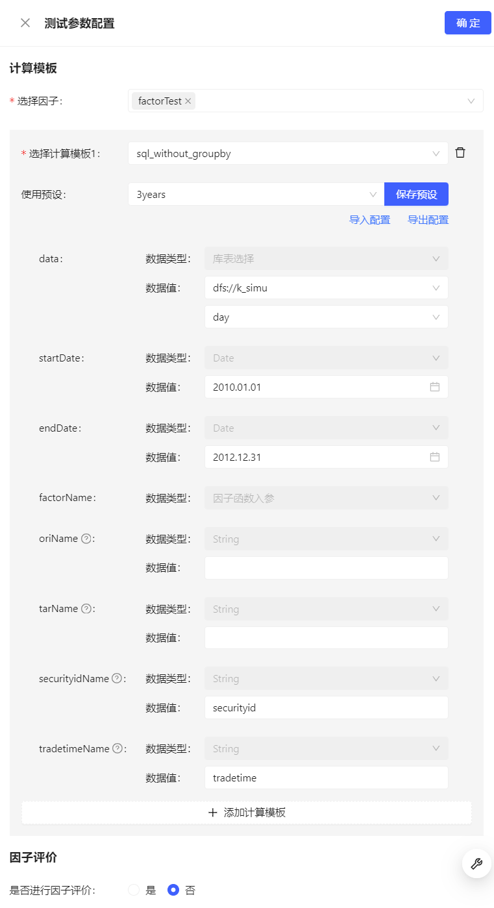Screen dimensions: 494x908
Task: Click 添加计算模板 to add a template
Action: tap(247, 813)
